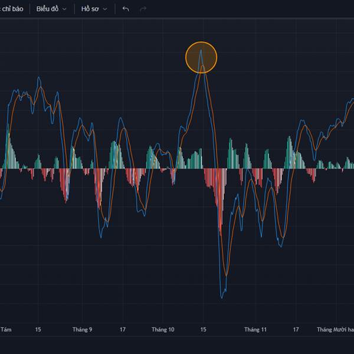This screenshot has height=354, width=354.
Task: Click the "Tám" label on the time axis
Action: pos(6,330)
